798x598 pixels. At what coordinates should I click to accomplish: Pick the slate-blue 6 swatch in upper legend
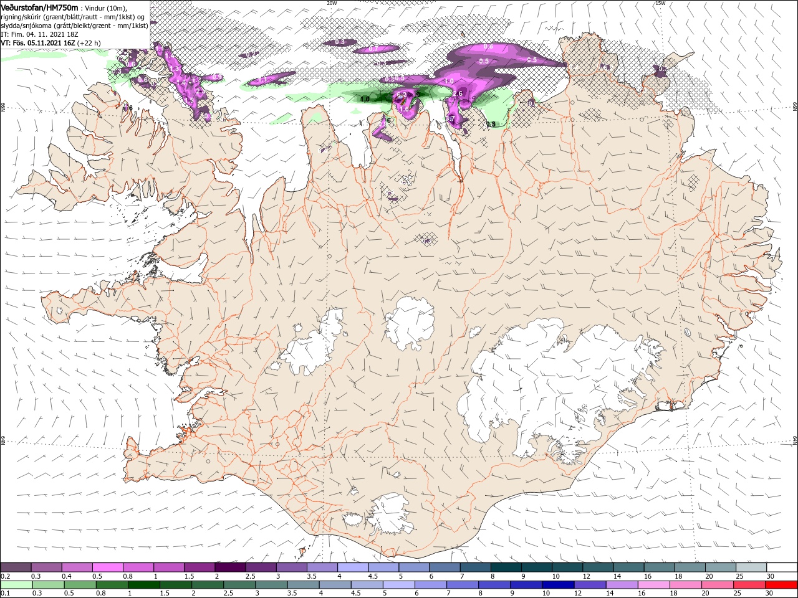[444, 567]
